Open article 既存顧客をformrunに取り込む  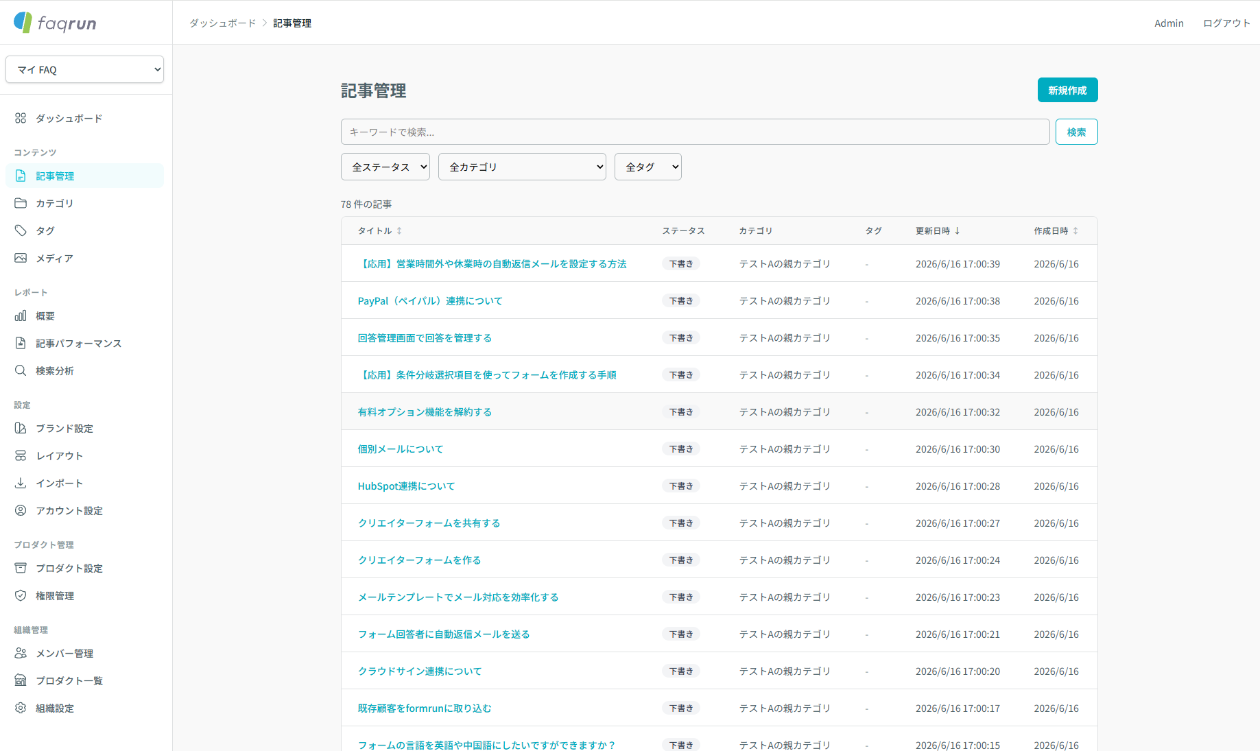pyautogui.click(x=425, y=708)
